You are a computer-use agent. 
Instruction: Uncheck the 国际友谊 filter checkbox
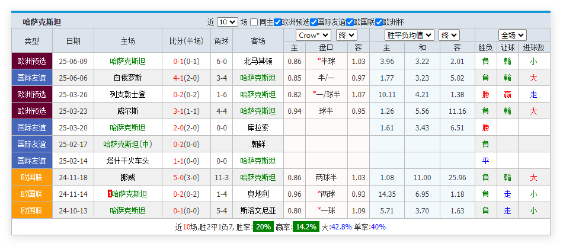(314, 23)
